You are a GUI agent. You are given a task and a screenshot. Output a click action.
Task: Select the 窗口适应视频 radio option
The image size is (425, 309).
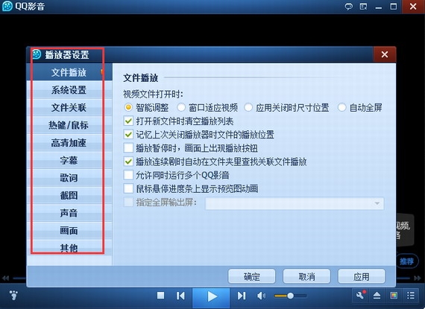pyautogui.click(x=181, y=107)
